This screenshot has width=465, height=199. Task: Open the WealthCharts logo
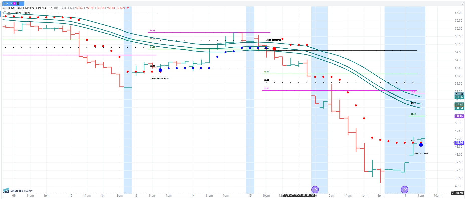pyautogui.click(x=18, y=191)
